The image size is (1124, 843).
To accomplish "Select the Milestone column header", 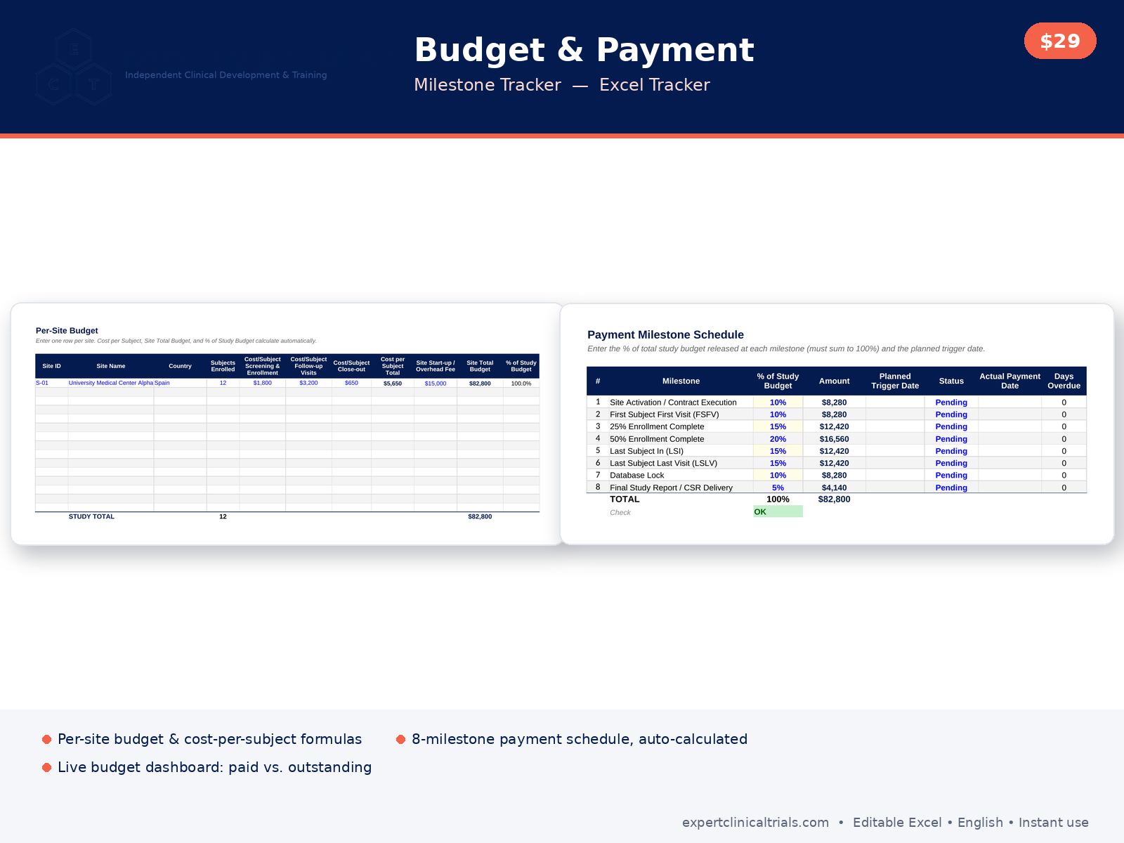I will [x=681, y=381].
